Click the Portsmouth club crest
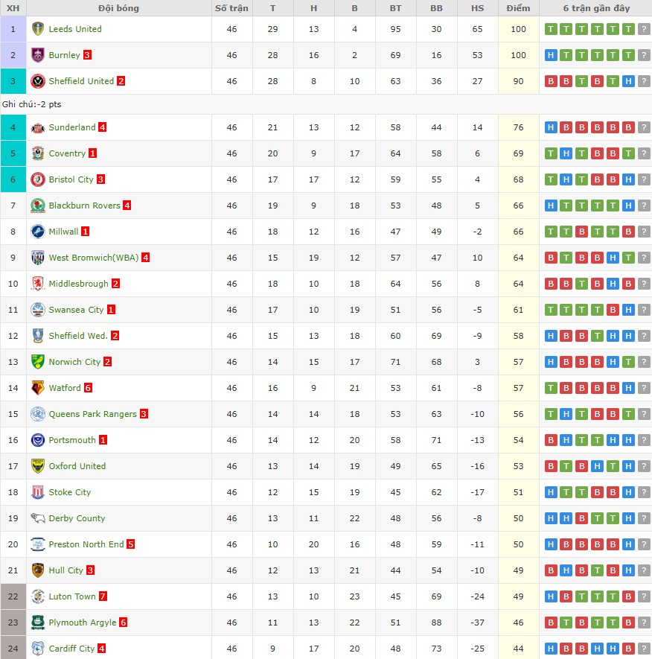 coord(38,440)
